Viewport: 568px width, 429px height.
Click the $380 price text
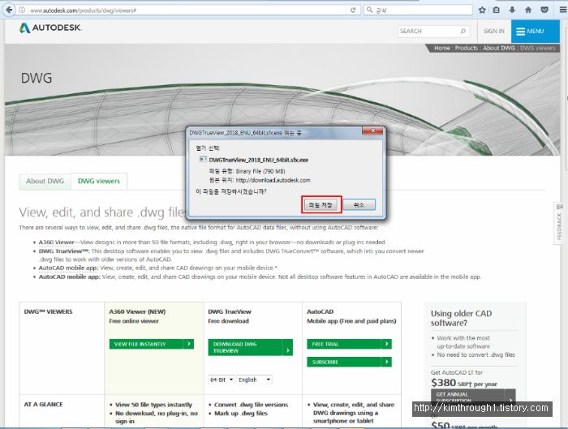click(443, 383)
